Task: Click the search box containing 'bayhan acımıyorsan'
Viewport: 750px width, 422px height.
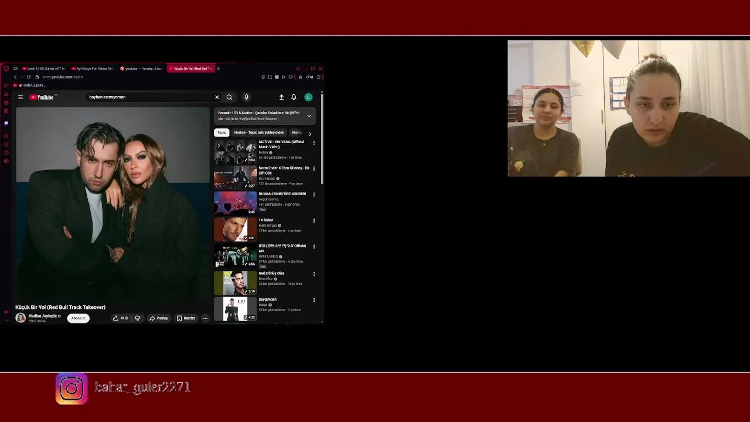Action: [x=149, y=97]
